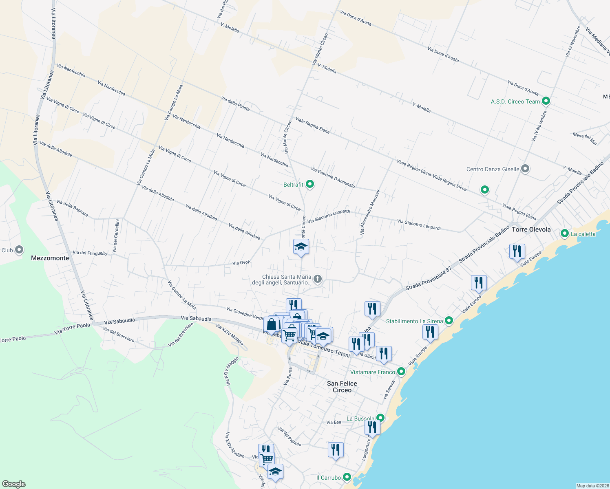Select the A.S.D. Circeo Team marker

pos(546,101)
